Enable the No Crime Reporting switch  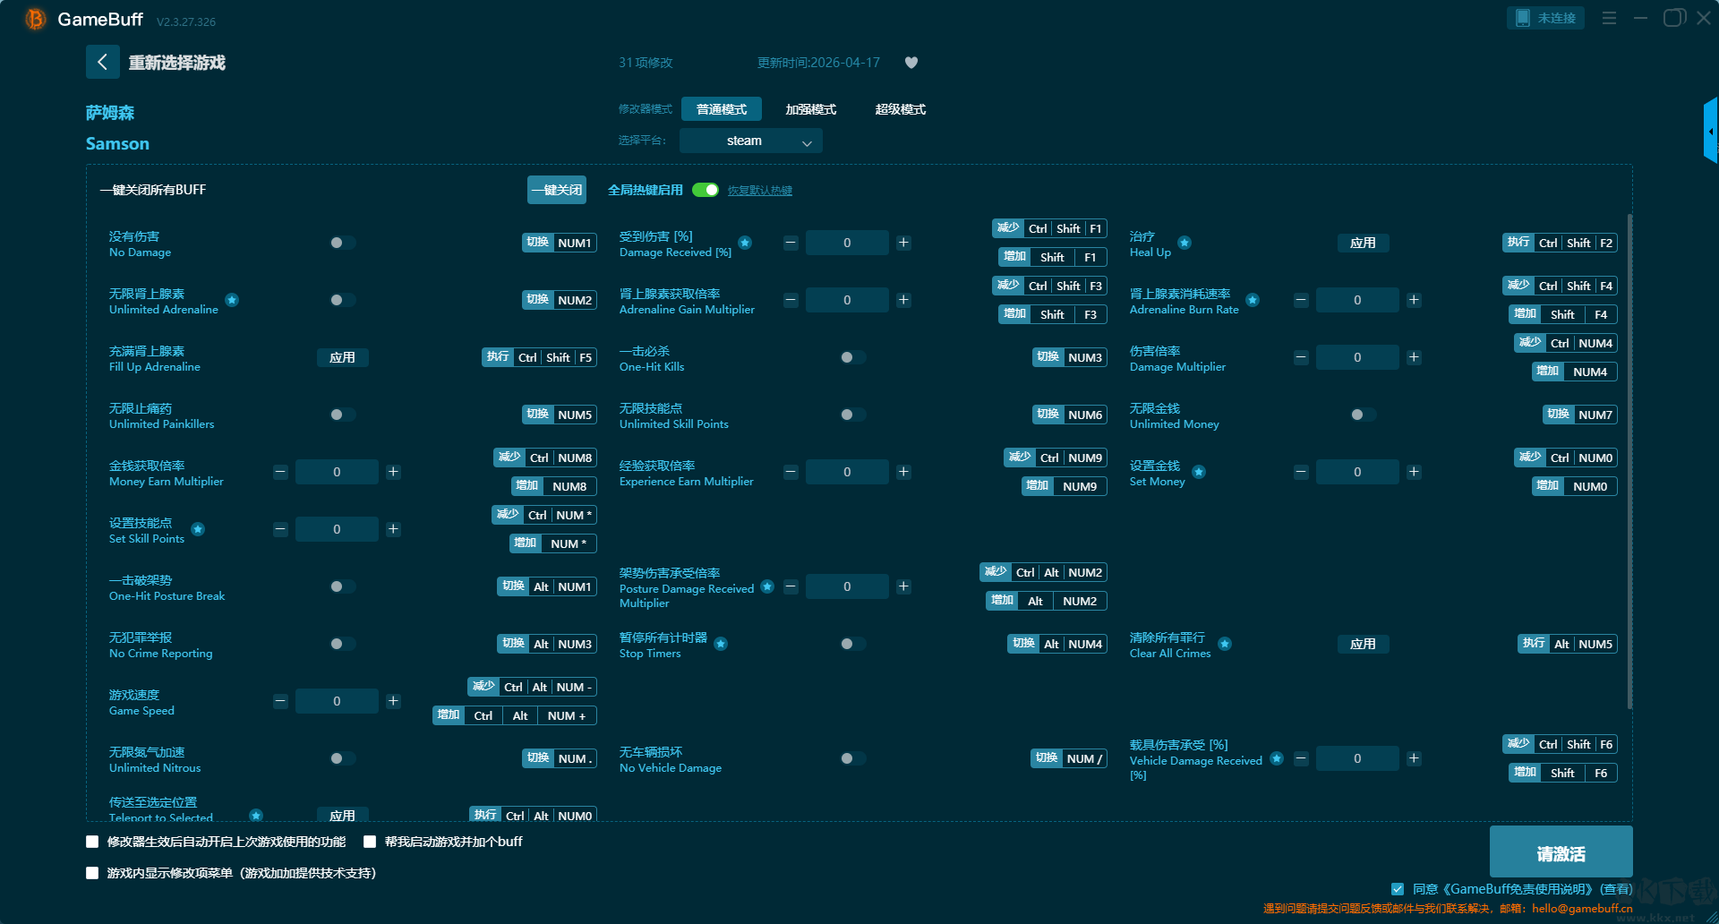pos(342,644)
